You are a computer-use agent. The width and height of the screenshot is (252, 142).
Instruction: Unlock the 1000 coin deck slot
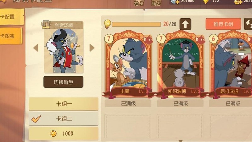point(64,133)
